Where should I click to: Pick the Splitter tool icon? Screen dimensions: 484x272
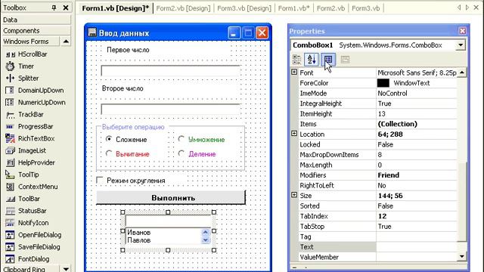coord(10,79)
